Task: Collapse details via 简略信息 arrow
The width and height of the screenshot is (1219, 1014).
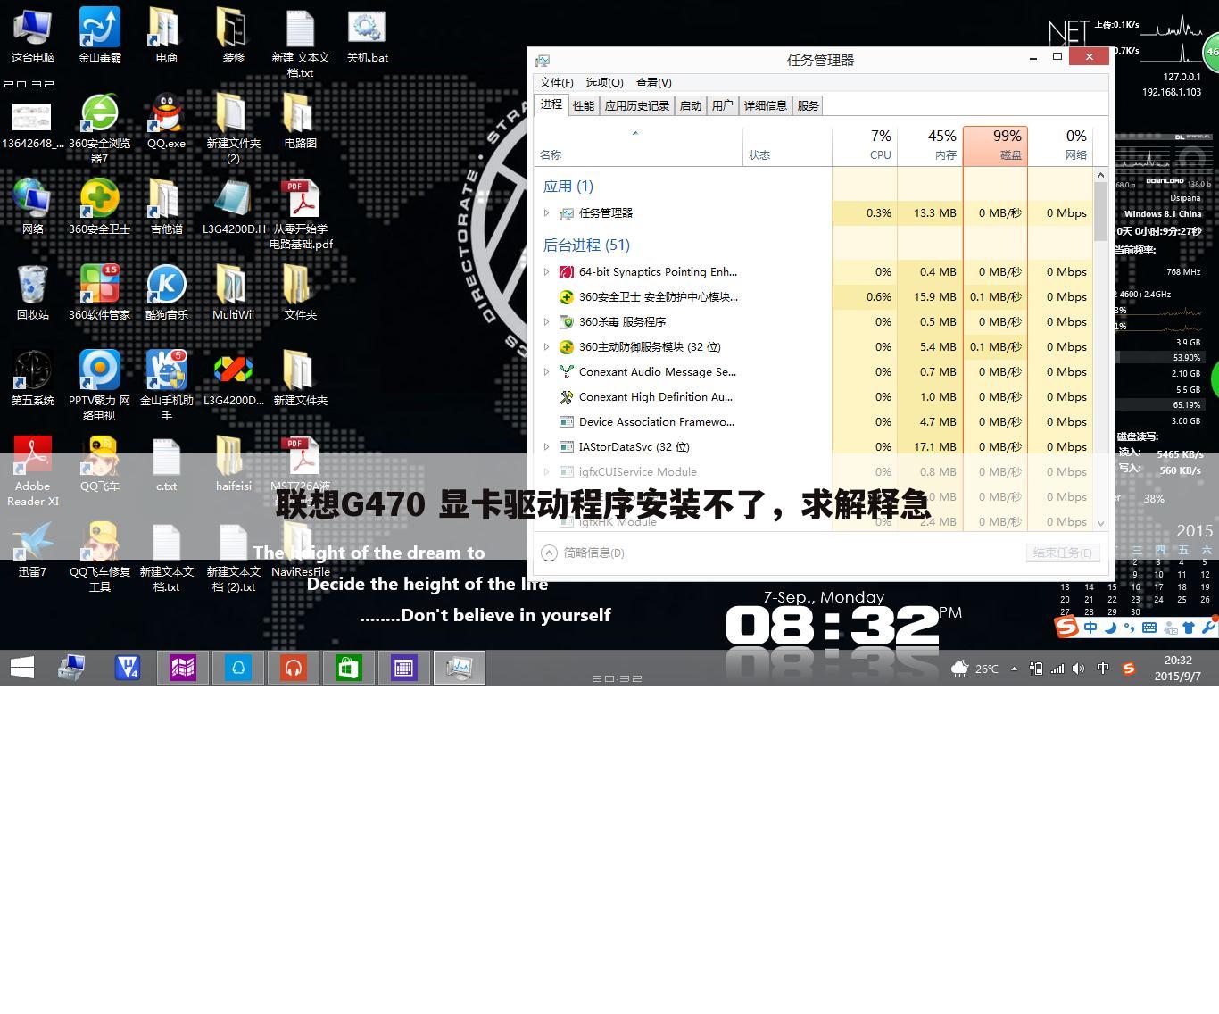Action: coord(549,553)
